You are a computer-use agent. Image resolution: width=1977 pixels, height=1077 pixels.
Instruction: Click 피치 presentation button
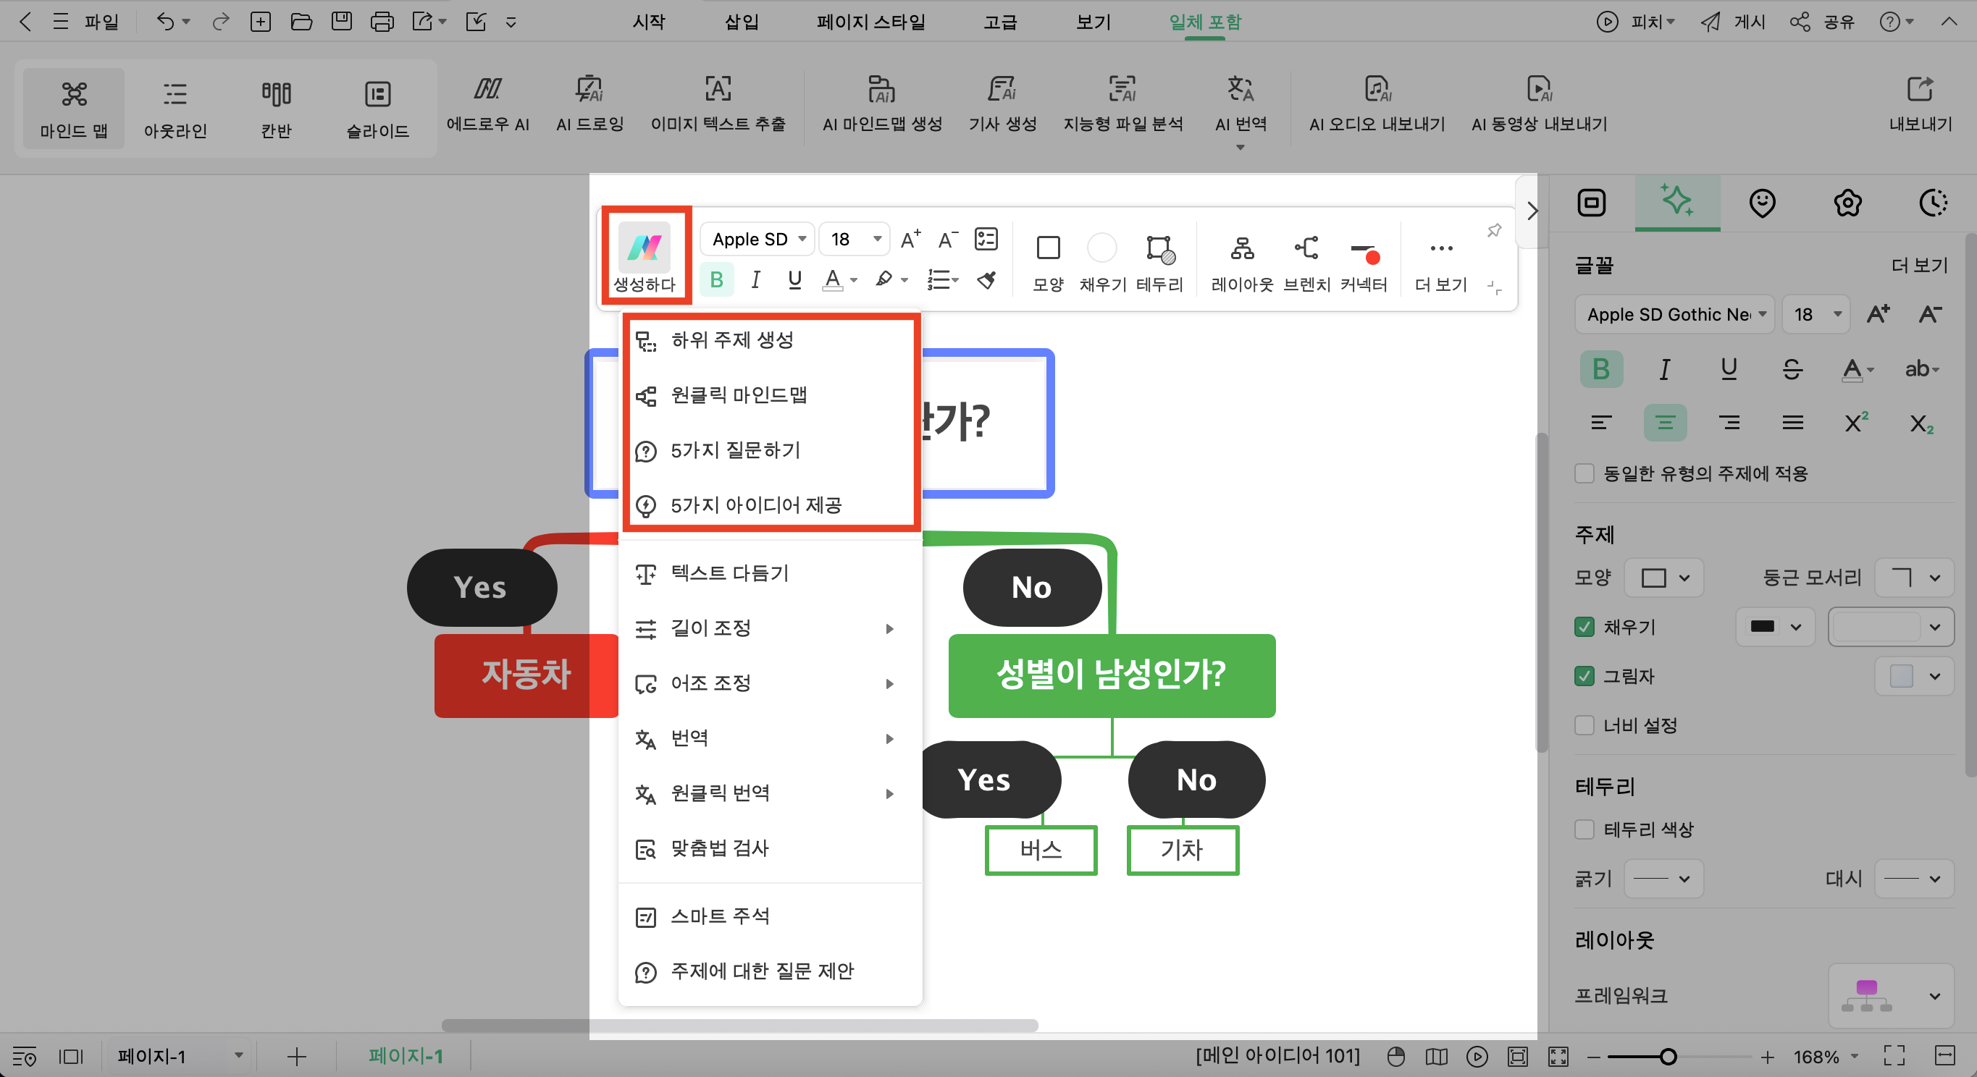coord(1635,22)
